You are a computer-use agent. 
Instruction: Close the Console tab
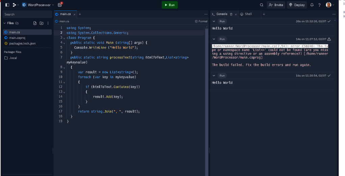click(236, 14)
